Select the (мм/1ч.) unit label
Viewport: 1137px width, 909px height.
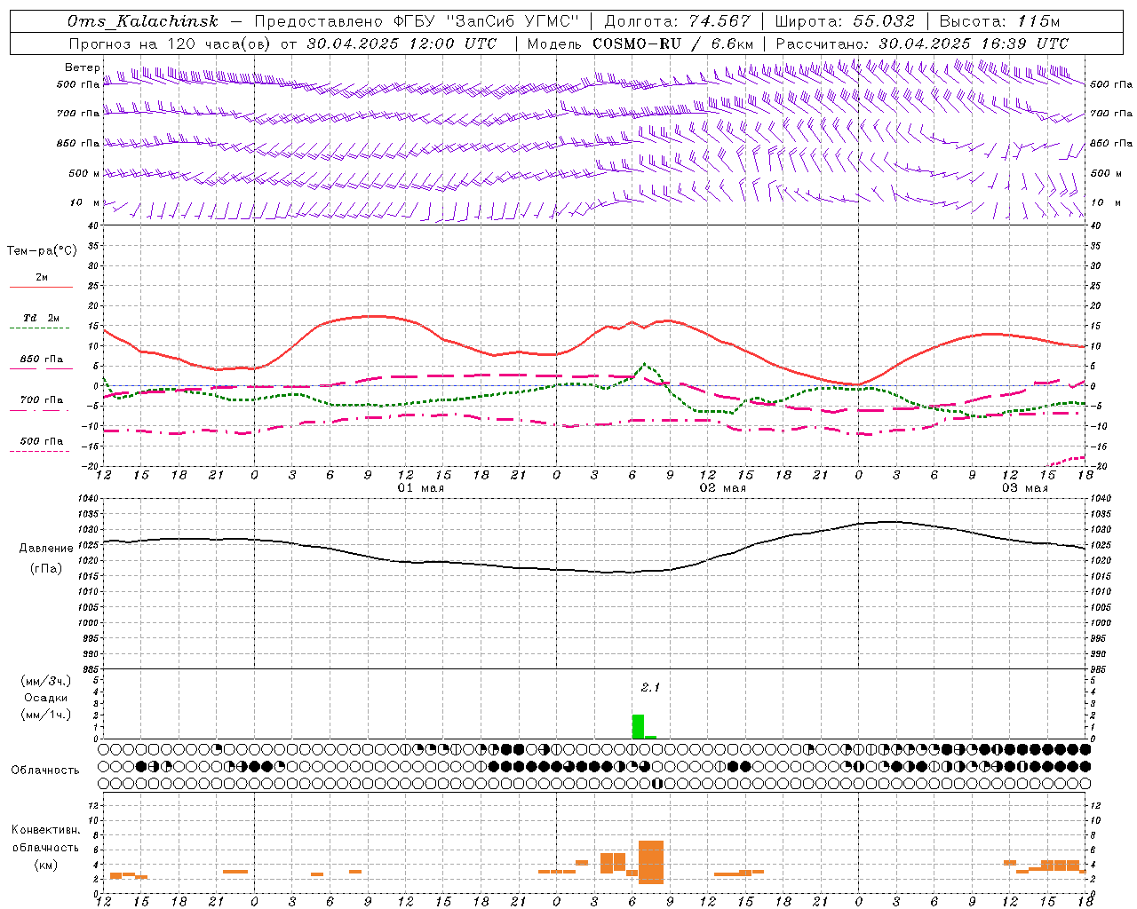[x=46, y=715]
